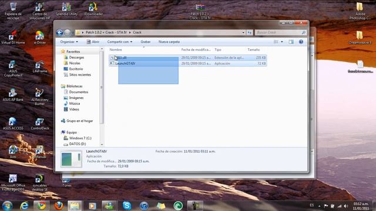
Task: Click the Crack breadcrumb in address bar
Action: 137,32
